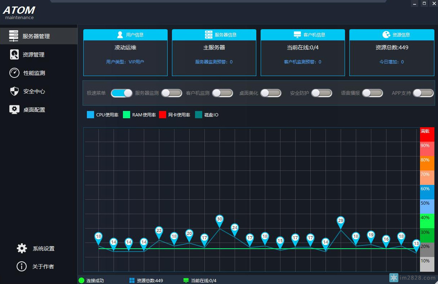Open 系统设置 via the gear icon

point(21,248)
